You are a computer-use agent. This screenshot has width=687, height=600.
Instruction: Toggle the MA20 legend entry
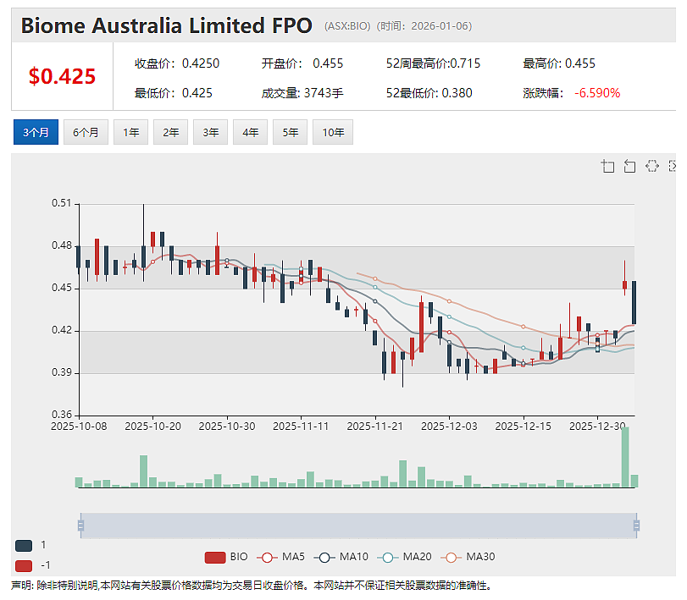tap(404, 557)
